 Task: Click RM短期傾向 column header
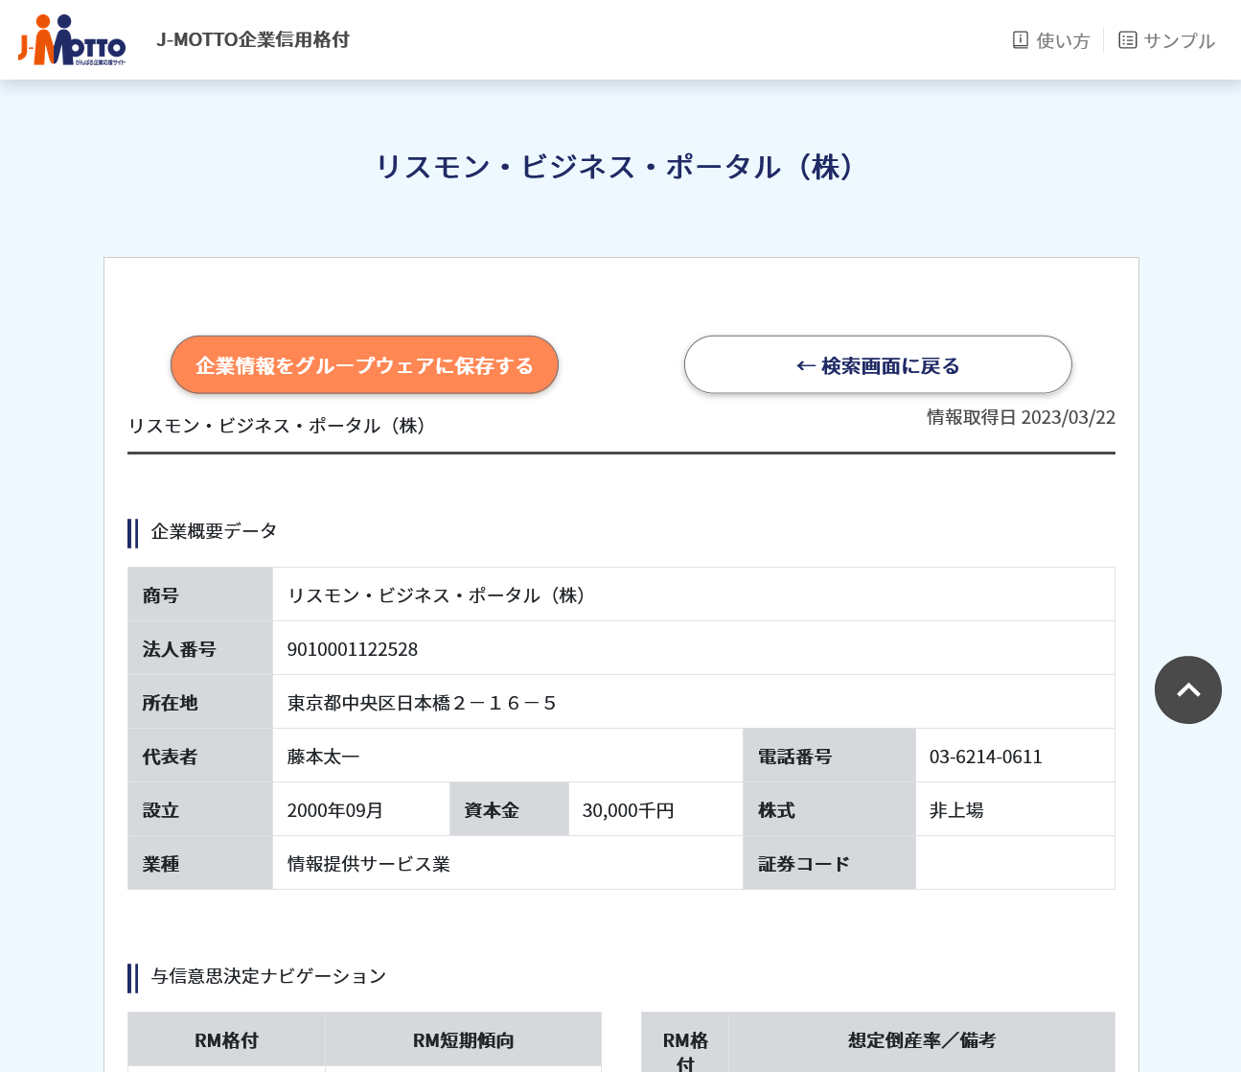(x=463, y=1040)
